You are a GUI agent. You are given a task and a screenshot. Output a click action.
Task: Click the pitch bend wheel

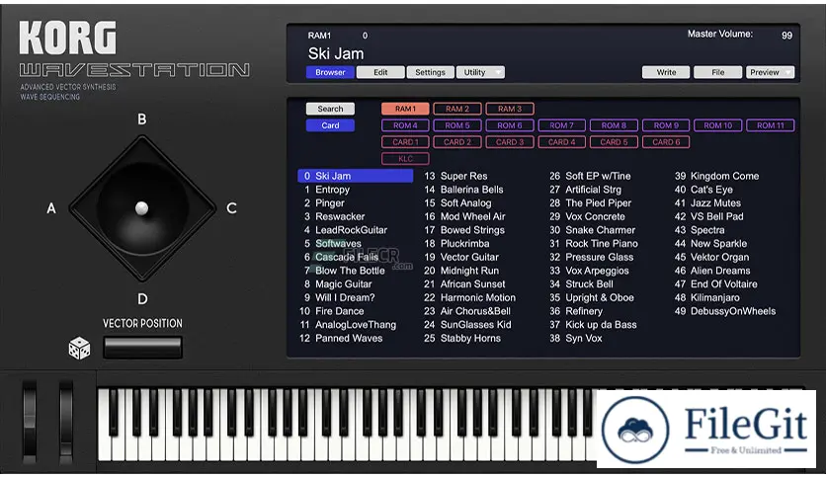pyautogui.click(x=30, y=421)
